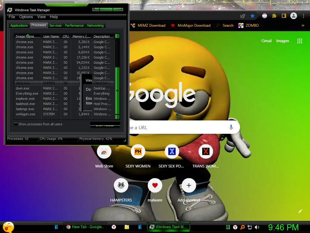Select the chrome.exe row using 5,292 K
The height and width of the screenshot is (233, 310).
[x=64, y=42]
